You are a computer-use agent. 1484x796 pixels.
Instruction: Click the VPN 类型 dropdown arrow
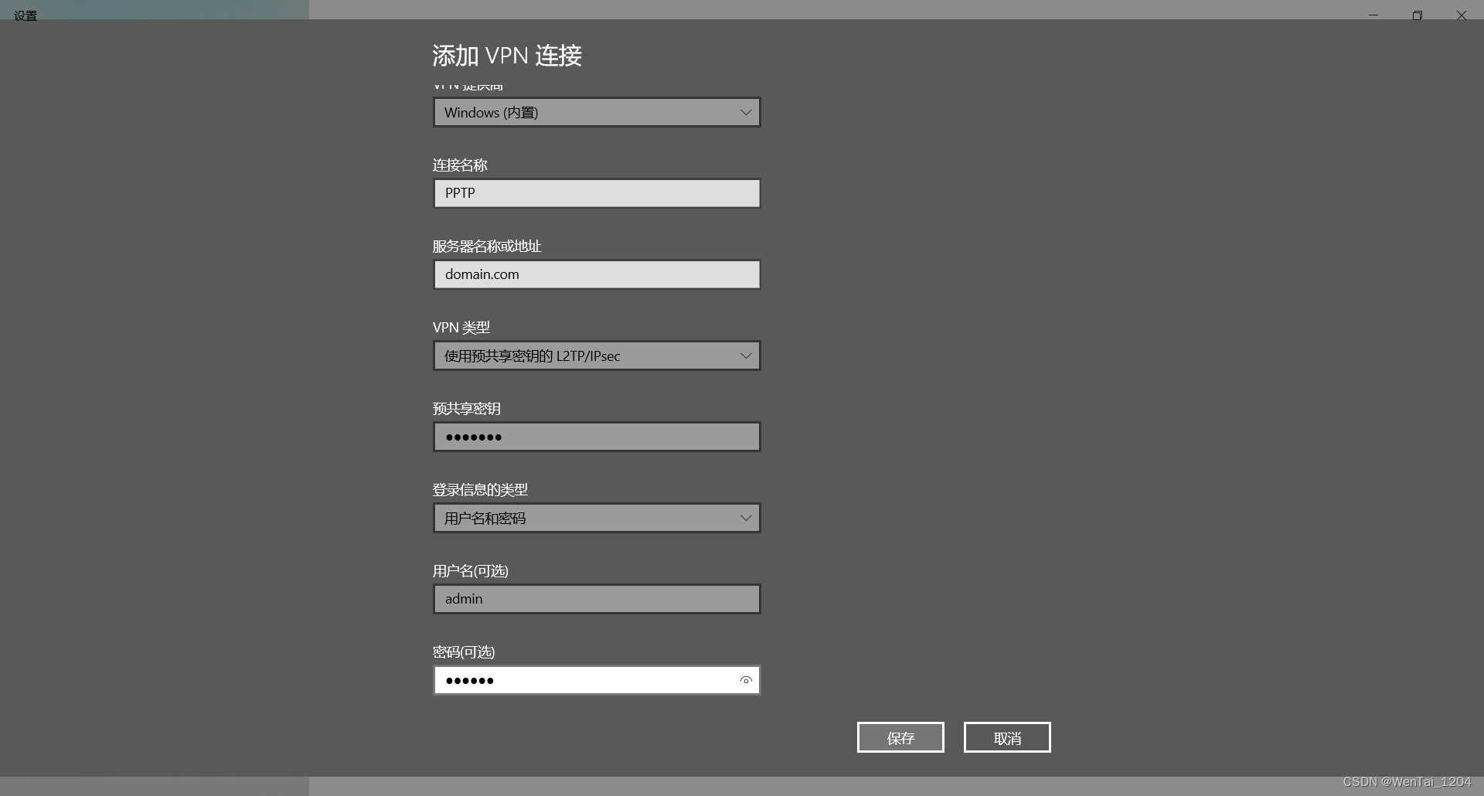pos(744,355)
